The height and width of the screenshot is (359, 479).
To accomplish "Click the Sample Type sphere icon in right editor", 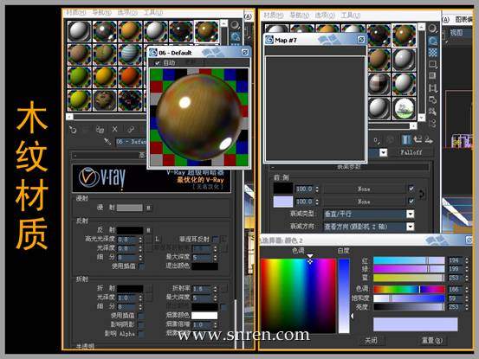I will pos(432,29).
